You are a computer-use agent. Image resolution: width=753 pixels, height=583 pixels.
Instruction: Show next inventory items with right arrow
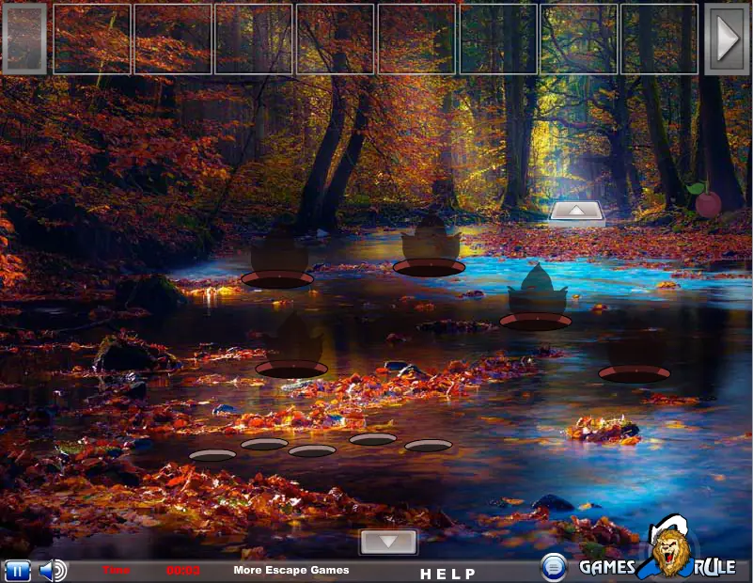(728, 39)
